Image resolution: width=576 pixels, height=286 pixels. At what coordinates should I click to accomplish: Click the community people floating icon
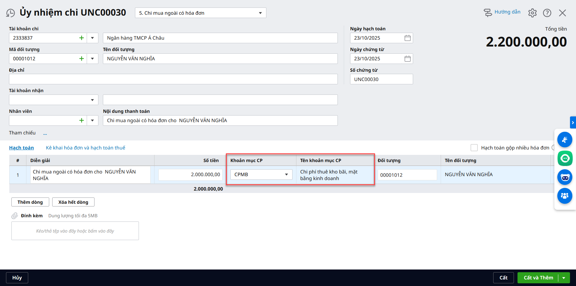pyautogui.click(x=565, y=196)
